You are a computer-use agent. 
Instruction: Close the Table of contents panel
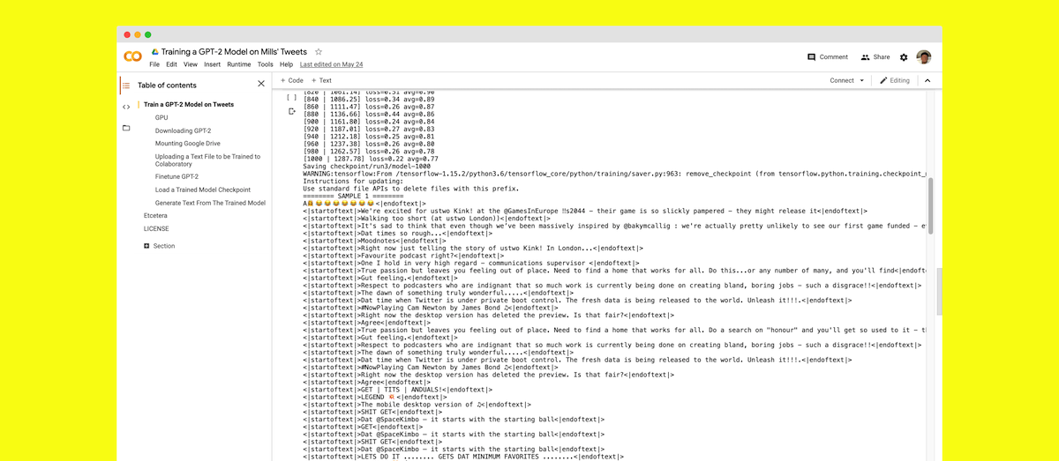[x=260, y=84]
